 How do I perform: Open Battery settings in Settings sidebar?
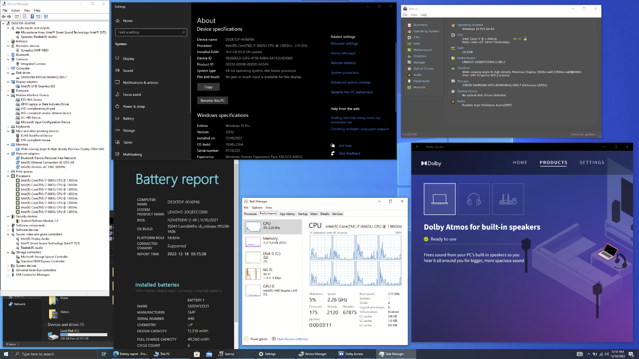[x=128, y=118]
